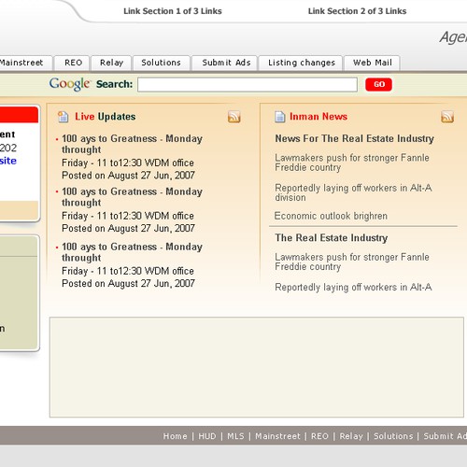This screenshot has height=467, width=467.
Task: Click the Relay footer link
Action: [351, 436]
